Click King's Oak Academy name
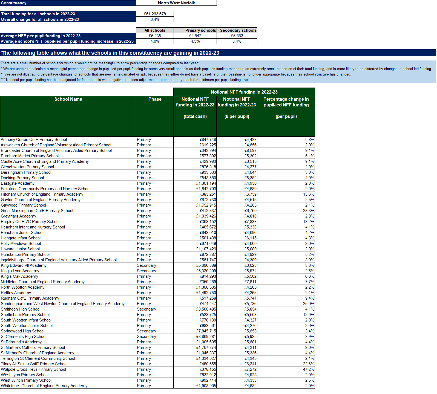Screen dimensions: 437x394 19,276
